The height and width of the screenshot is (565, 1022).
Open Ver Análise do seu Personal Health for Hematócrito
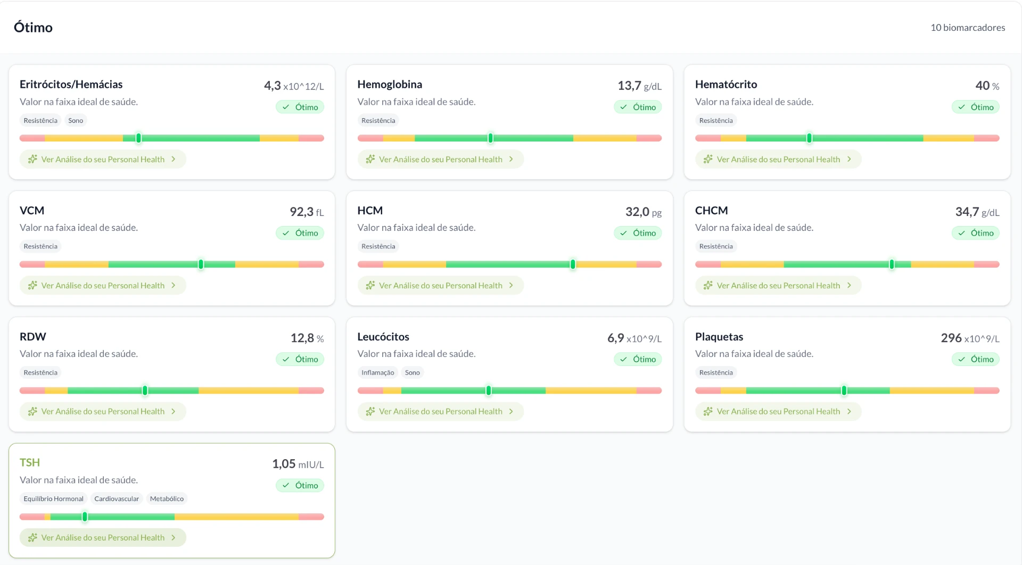coord(778,159)
